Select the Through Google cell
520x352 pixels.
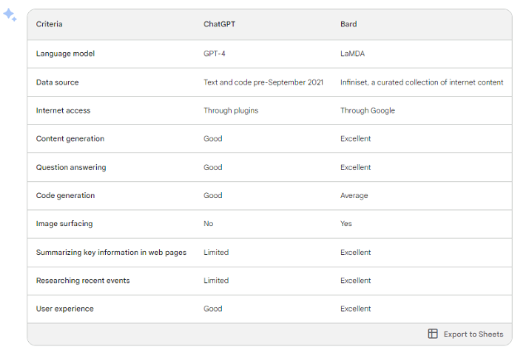pyautogui.click(x=368, y=110)
